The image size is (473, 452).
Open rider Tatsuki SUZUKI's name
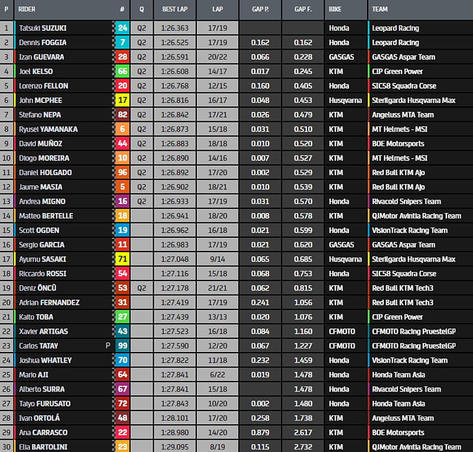(42, 28)
